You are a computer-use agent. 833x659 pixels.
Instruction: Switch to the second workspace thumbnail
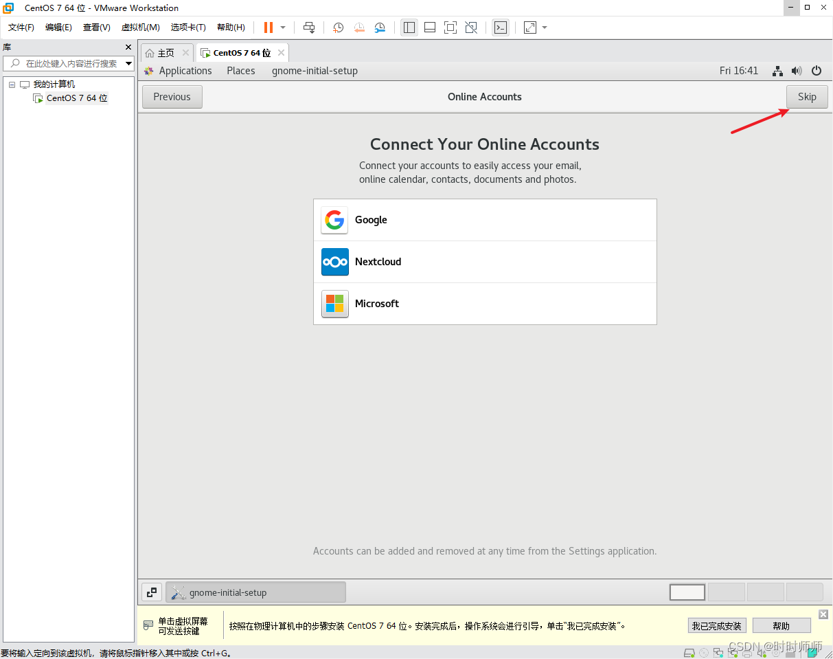coord(727,592)
